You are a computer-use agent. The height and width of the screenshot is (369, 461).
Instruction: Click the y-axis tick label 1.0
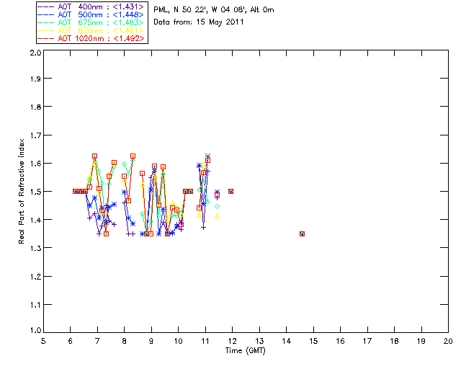point(35,330)
